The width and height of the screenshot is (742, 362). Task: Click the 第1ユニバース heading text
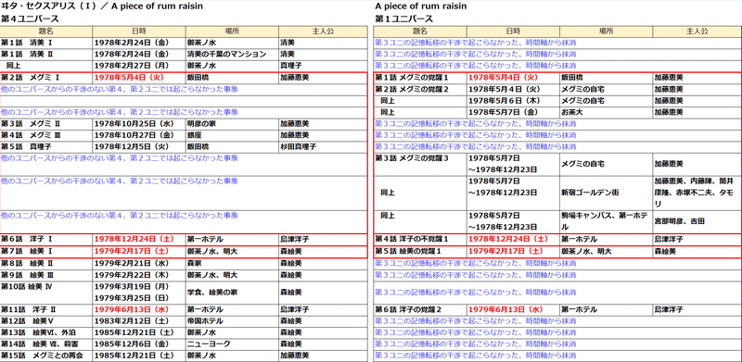[403, 19]
